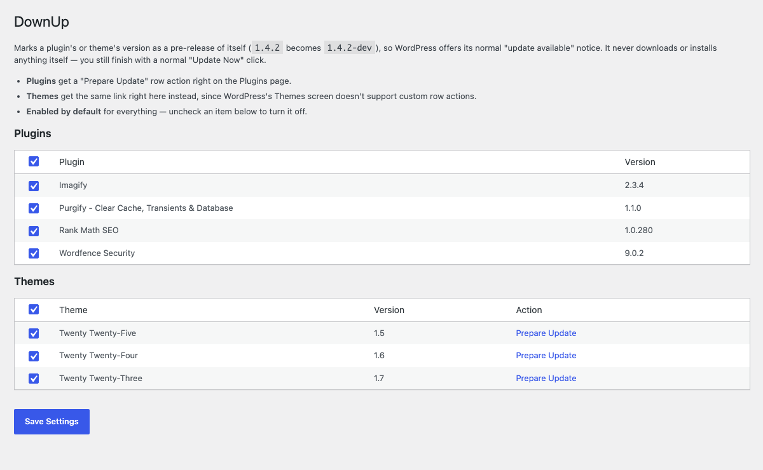
Task: Click the Purgify - Clear Cache plugin name
Action: [146, 208]
